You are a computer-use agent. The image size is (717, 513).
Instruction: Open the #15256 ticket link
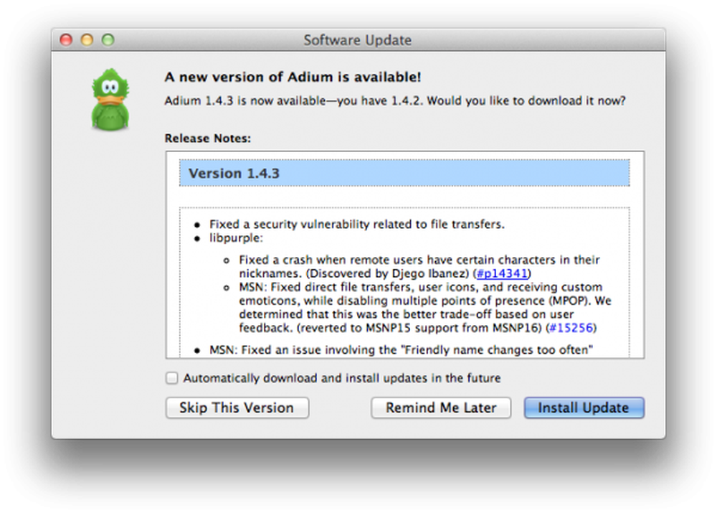point(572,328)
